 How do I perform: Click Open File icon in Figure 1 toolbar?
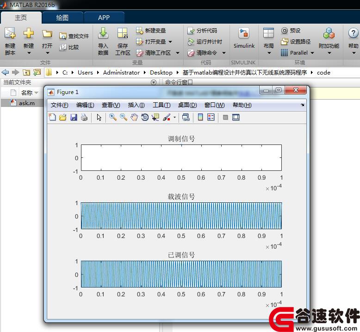[62, 118]
